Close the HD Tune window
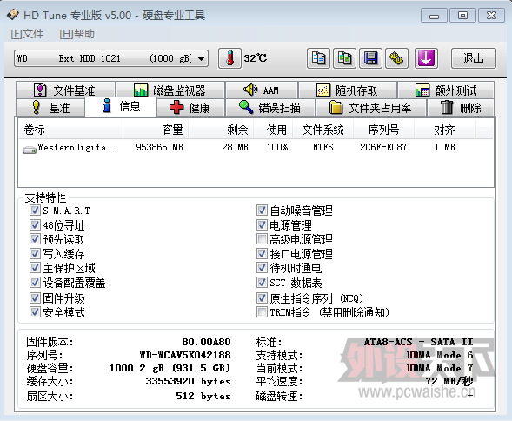The width and height of the screenshot is (512, 421). [x=491, y=16]
